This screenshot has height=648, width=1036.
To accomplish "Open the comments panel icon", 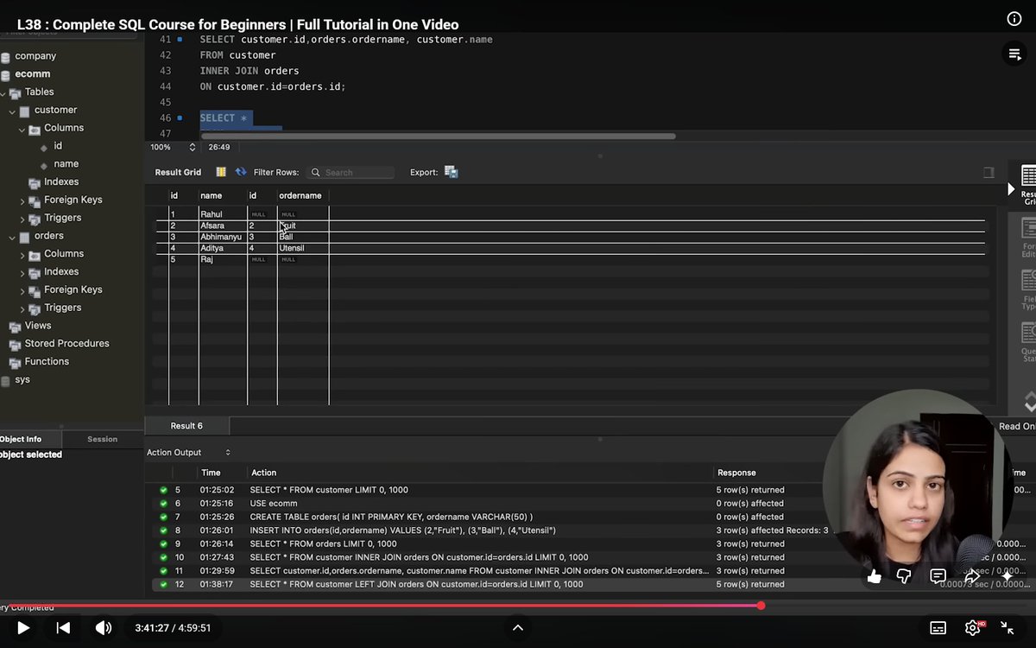I will click(938, 575).
